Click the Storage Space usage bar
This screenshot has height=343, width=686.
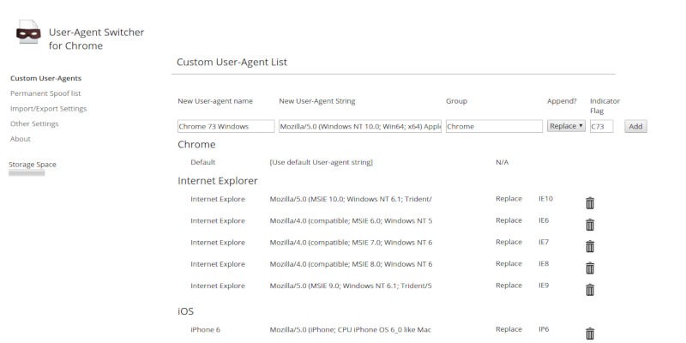pos(27,173)
